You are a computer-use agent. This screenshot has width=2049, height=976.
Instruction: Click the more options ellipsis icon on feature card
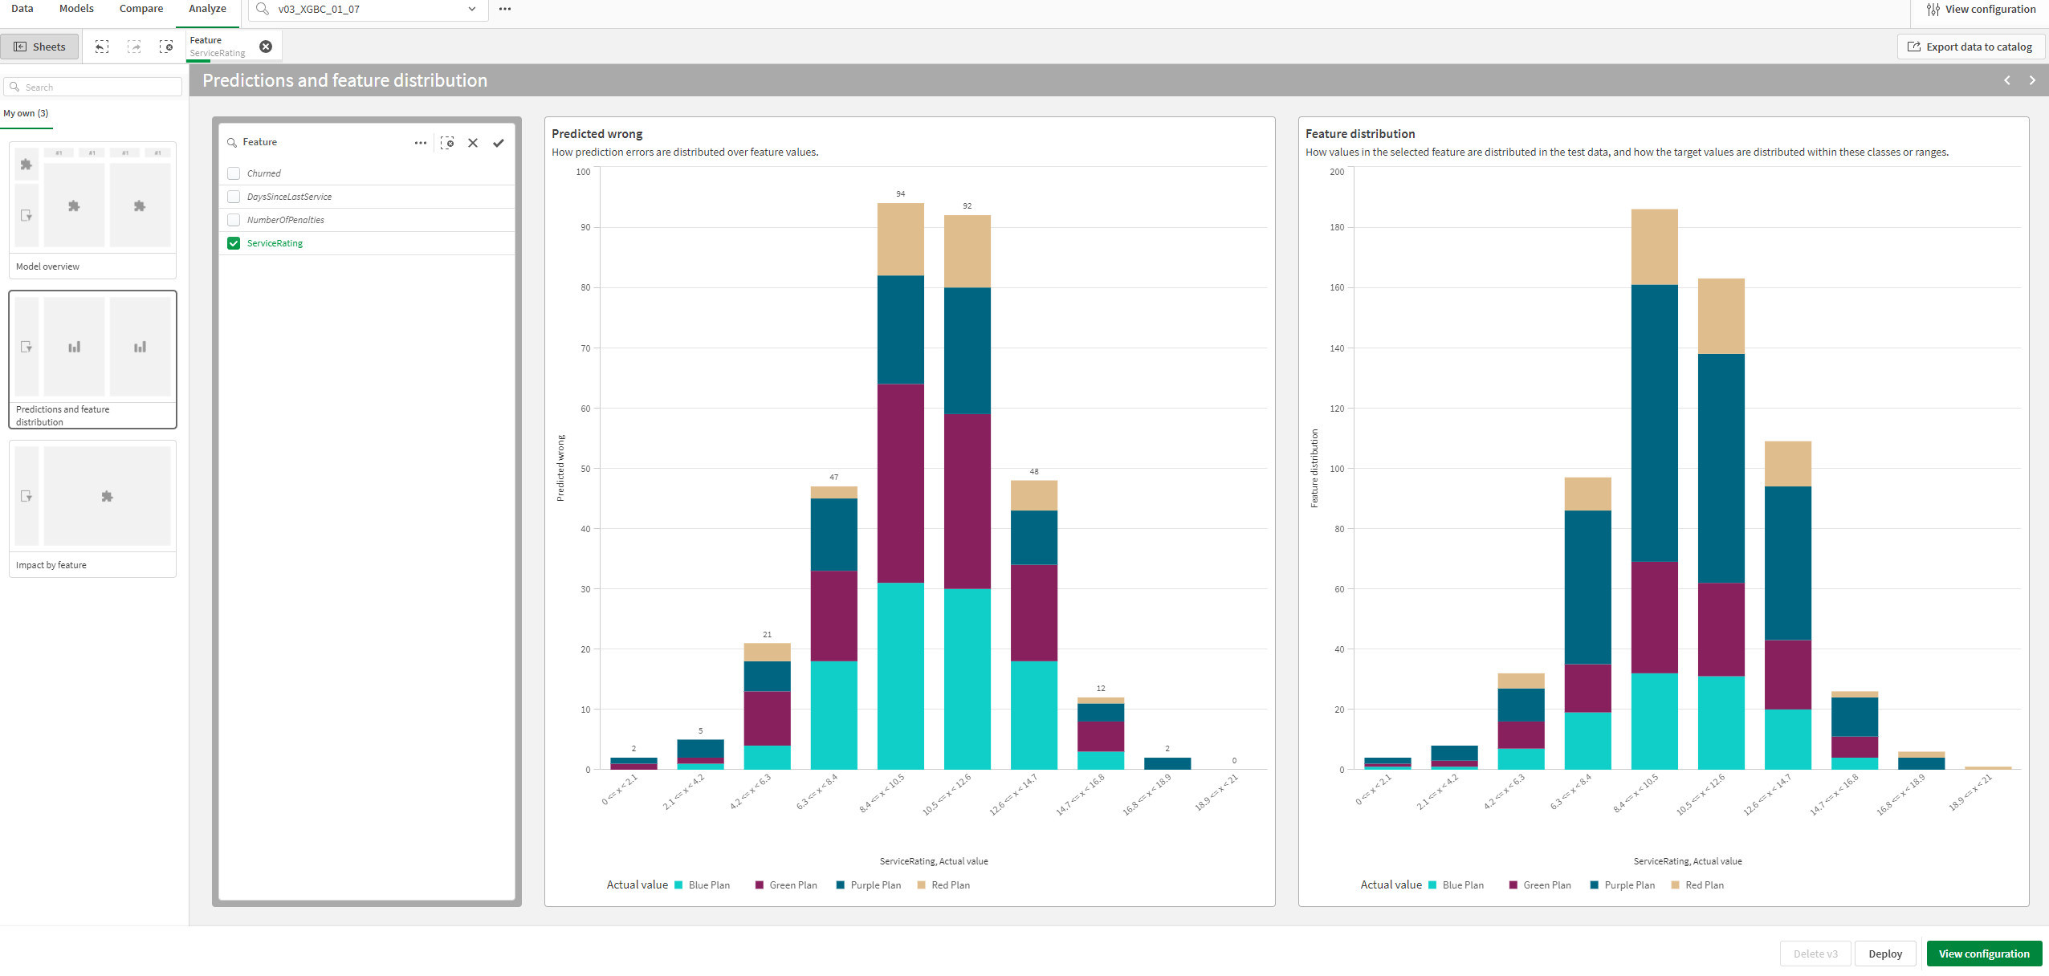tap(421, 141)
